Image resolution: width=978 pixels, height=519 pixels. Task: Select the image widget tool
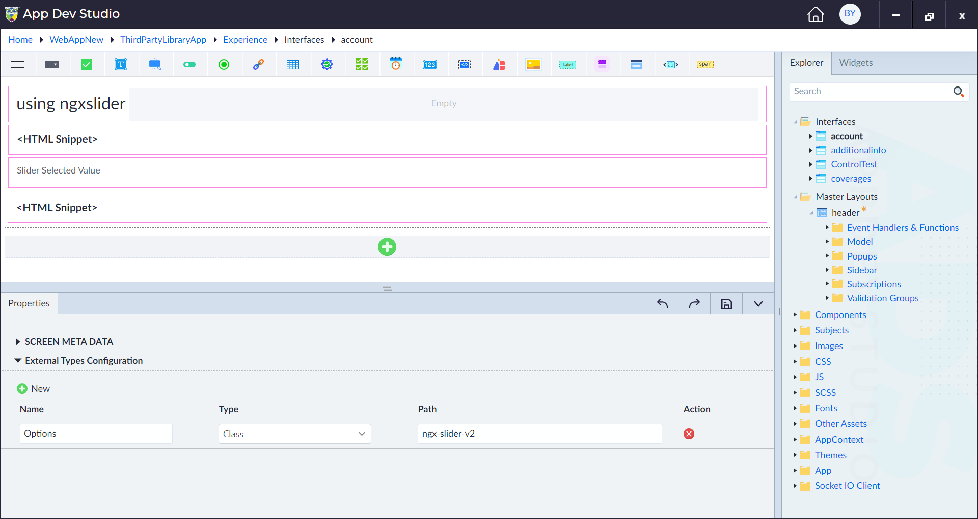pos(533,65)
